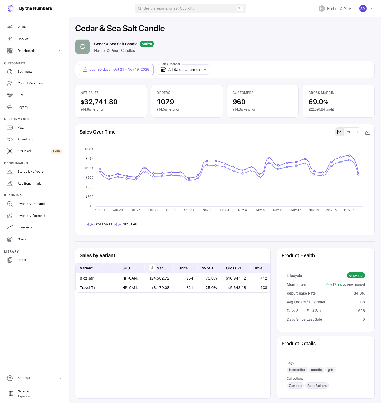381x403 pixels.
Task: Open the Candles collection chip
Action: coord(295,386)
